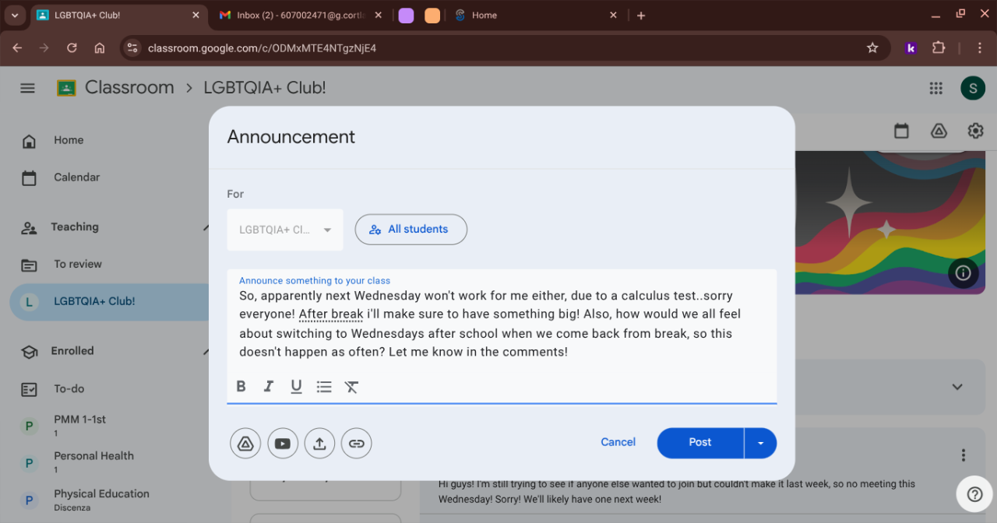
Task: Post the announcement
Action: pos(699,443)
